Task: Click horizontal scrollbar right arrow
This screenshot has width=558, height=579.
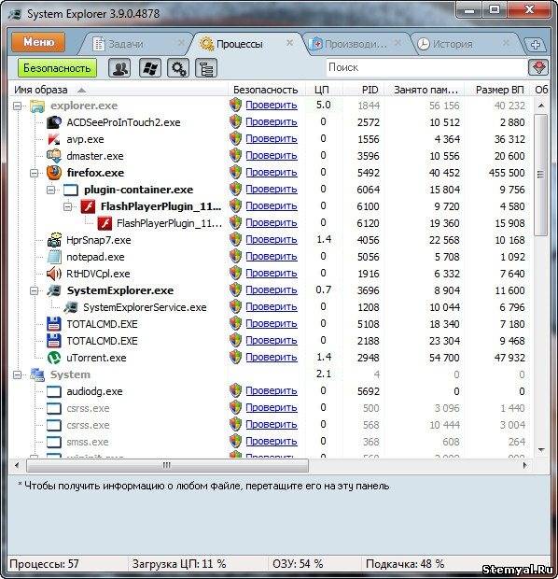Action: click(524, 465)
